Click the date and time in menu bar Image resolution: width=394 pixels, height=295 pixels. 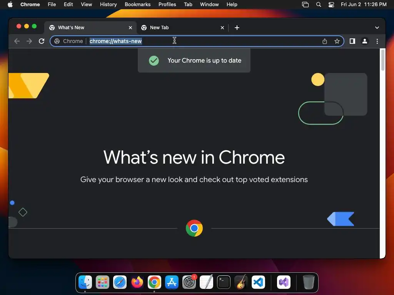tap(364, 5)
